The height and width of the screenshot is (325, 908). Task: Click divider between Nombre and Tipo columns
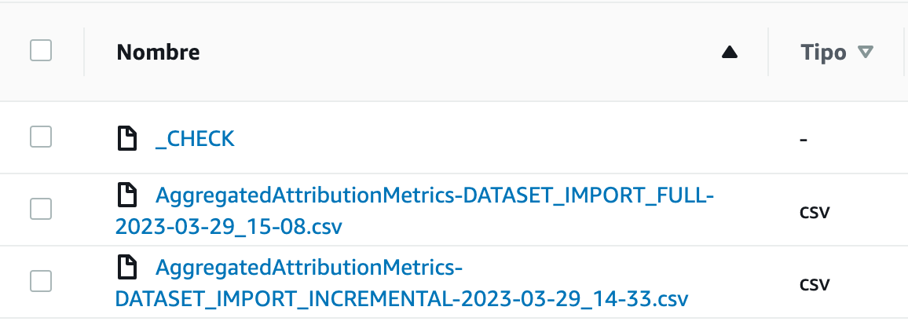click(x=768, y=53)
